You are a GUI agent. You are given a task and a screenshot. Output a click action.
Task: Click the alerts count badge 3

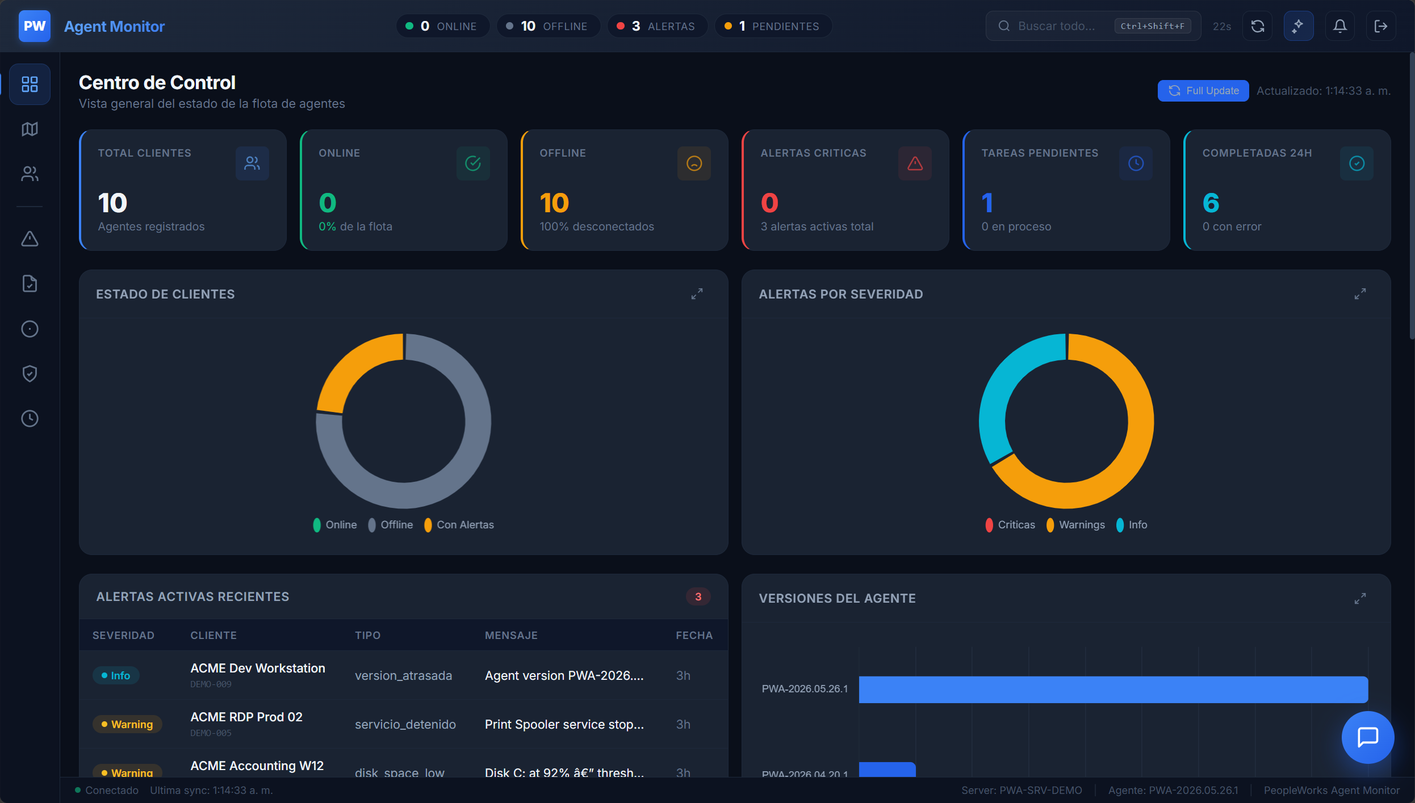698,596
